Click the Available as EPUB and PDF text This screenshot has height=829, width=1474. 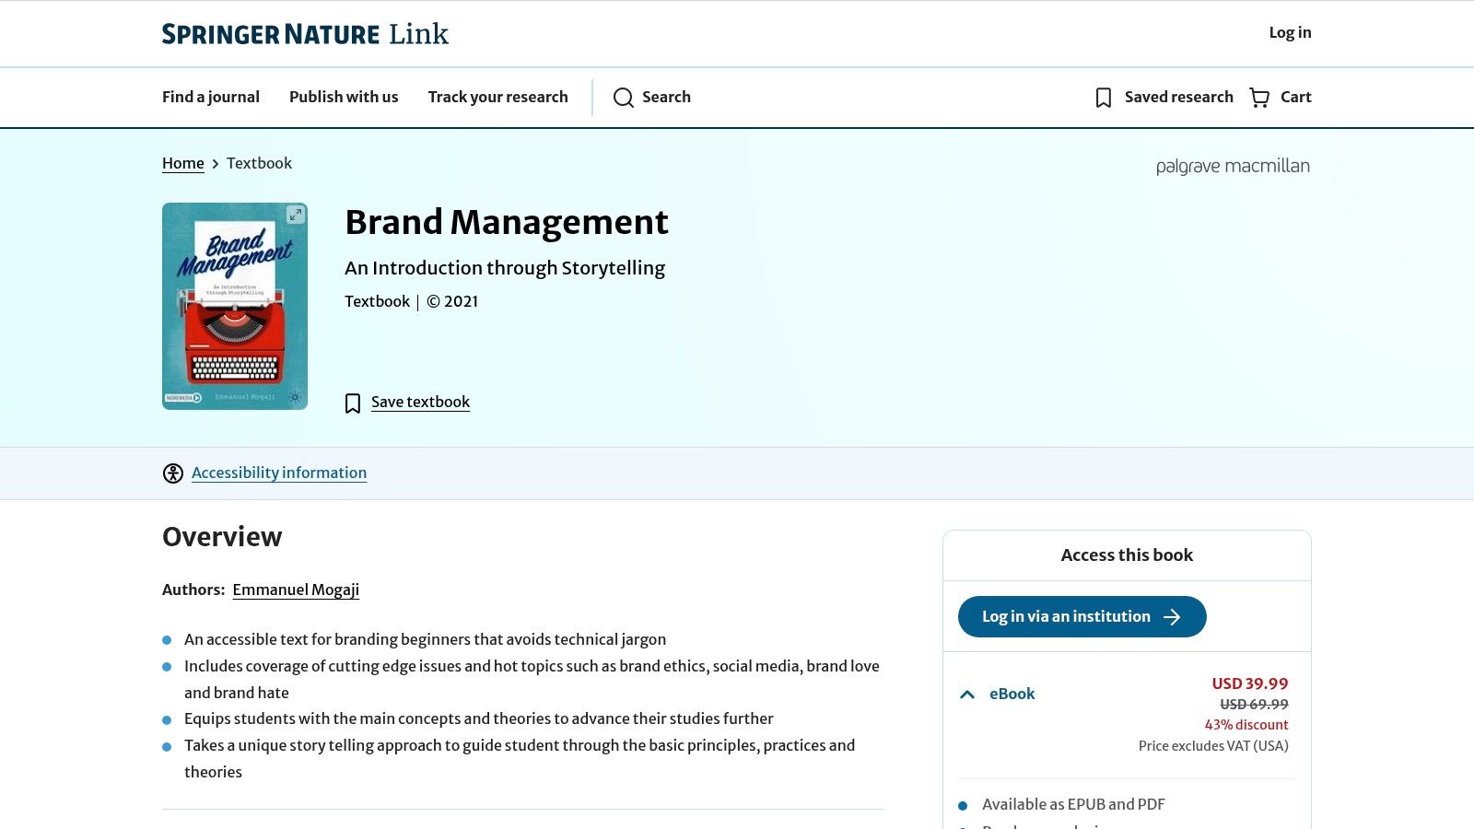(x=1073, y=804)
